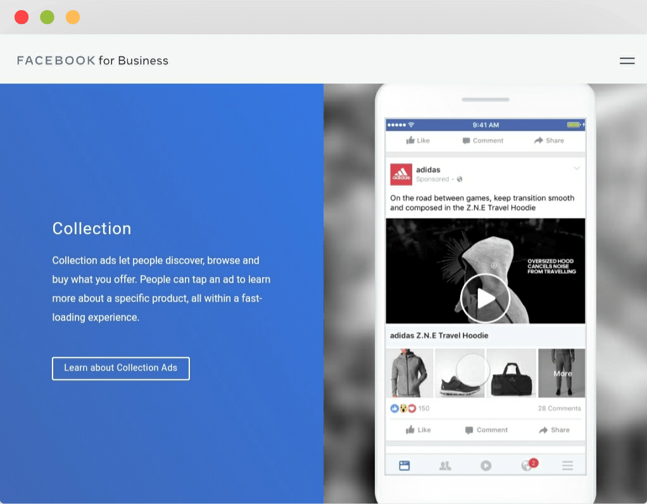Viewport: 647px width, 504px height.
Task: Click Share in the phone's top bar
Action: point(549,140)
